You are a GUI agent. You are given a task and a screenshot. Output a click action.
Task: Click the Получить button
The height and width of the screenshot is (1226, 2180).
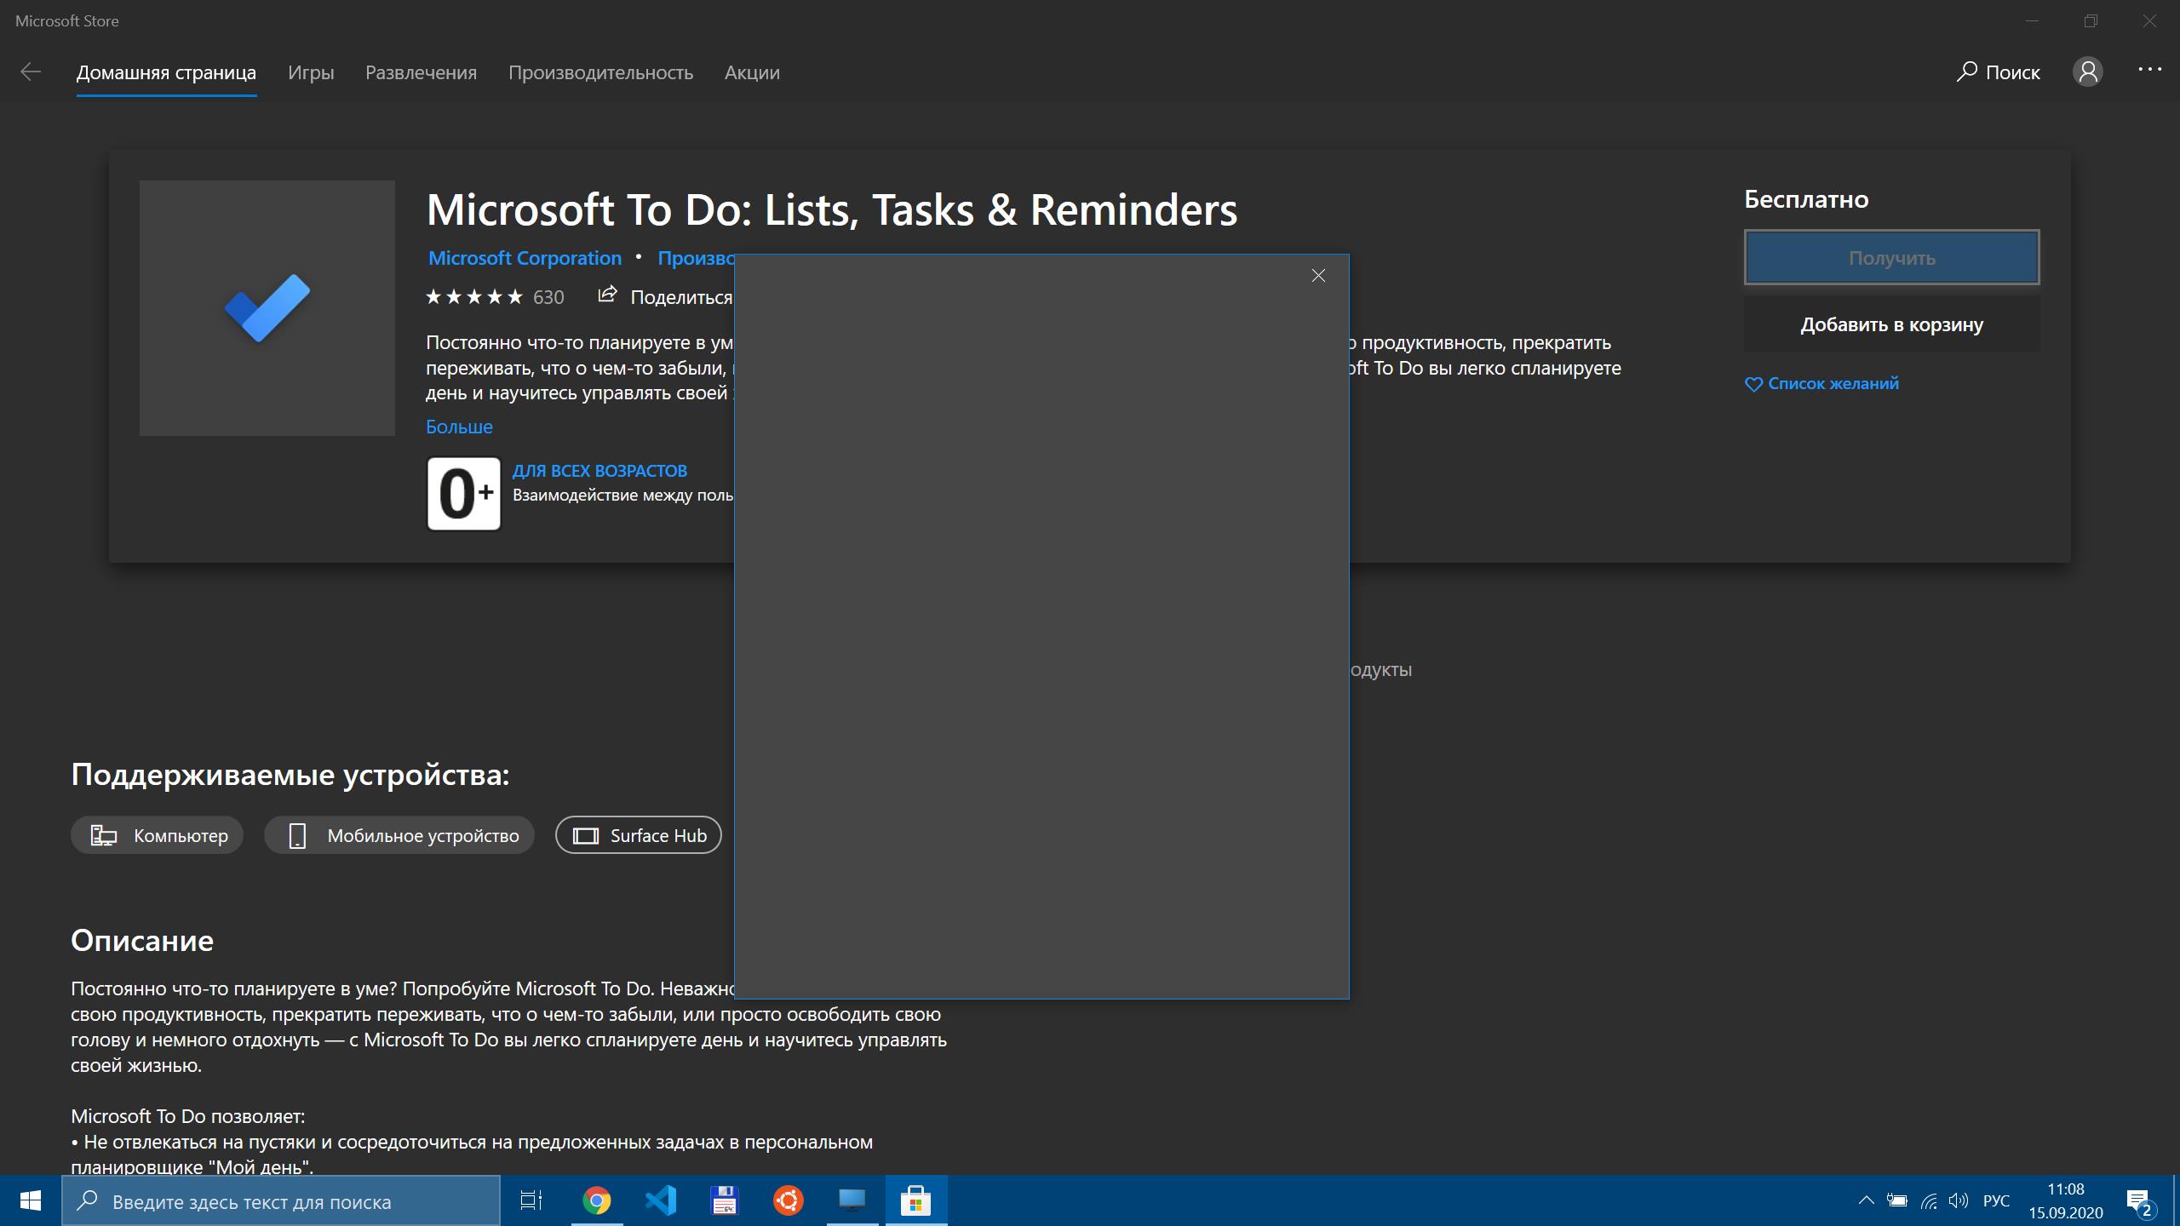[1891, 257]
